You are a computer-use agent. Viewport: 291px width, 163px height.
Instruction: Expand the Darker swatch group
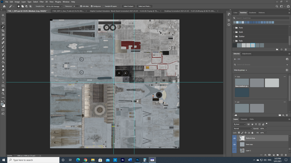click(234, 37)
